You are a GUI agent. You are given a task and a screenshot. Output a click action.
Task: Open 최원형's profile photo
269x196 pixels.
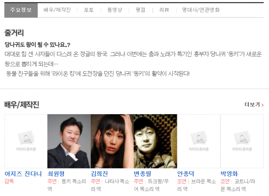point(69,141)
